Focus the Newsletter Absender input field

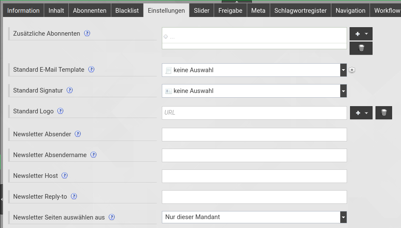pos(254,135)
